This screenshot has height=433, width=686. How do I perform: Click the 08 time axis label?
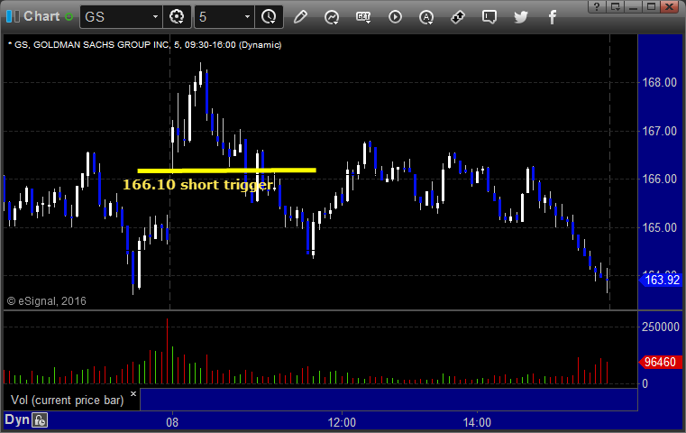pos(172,422)
